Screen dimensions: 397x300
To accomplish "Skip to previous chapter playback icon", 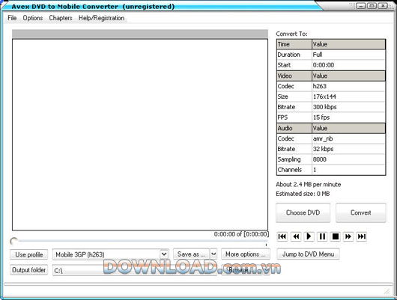I will (282, 236).
